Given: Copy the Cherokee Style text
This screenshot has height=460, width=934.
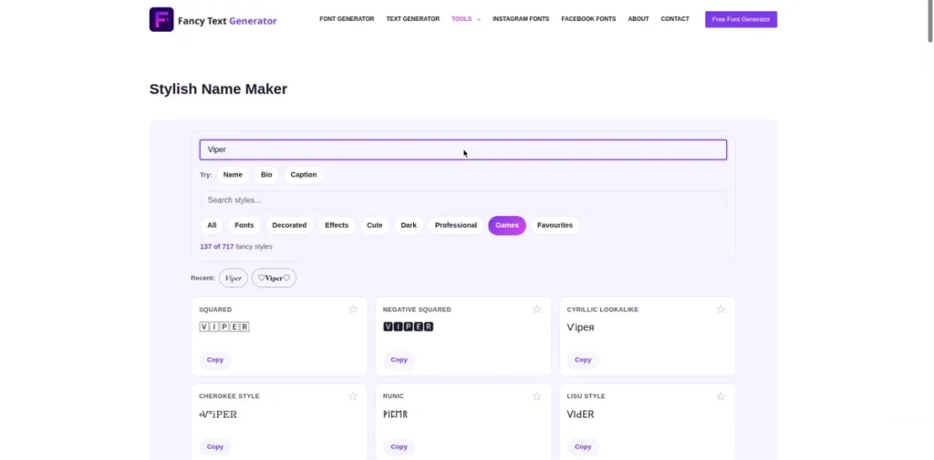Looking at the screenshot, I should pyautogui.click(x=215, y=447).
